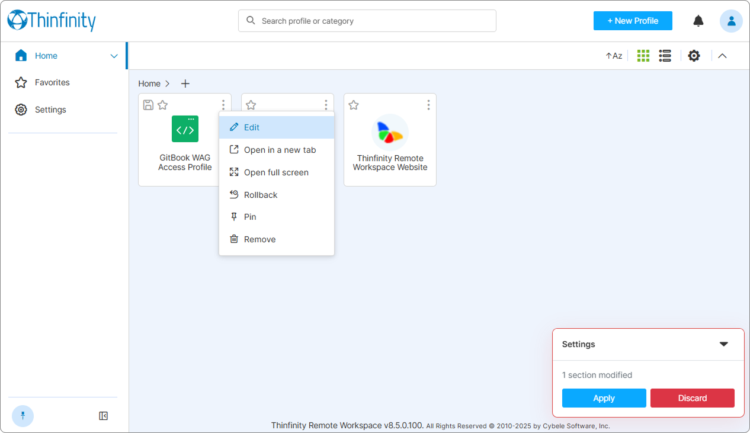Open the user account avatar
This screenshot has width=750, height=433.
click(731, 21)
